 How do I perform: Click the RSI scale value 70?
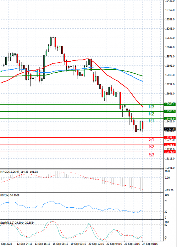pos(166,201)
